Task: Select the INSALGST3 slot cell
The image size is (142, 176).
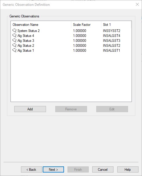Action: point(111,41)
